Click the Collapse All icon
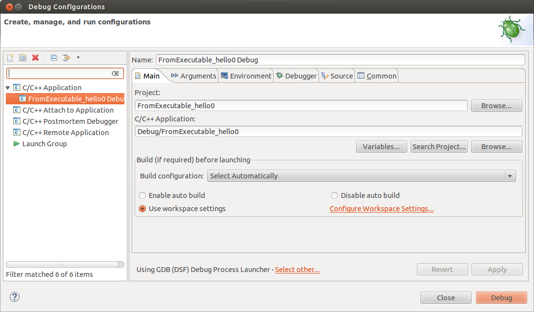This screenshot has width=534, height=312. tap(54, 58)
